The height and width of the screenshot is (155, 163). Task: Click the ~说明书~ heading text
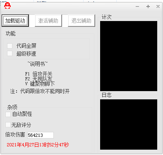38,64
